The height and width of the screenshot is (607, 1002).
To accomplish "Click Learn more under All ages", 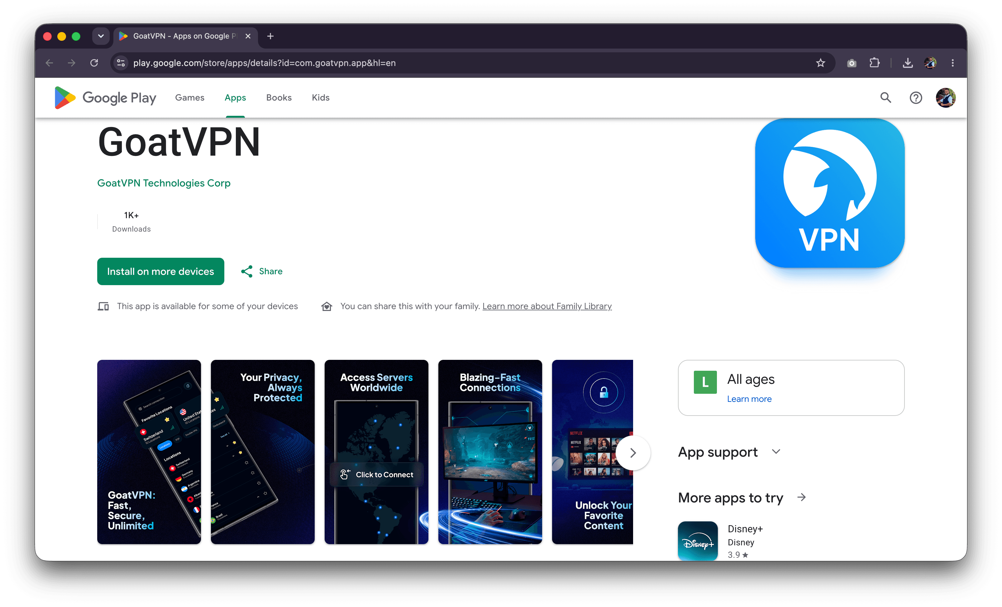I will click(749, 399).
